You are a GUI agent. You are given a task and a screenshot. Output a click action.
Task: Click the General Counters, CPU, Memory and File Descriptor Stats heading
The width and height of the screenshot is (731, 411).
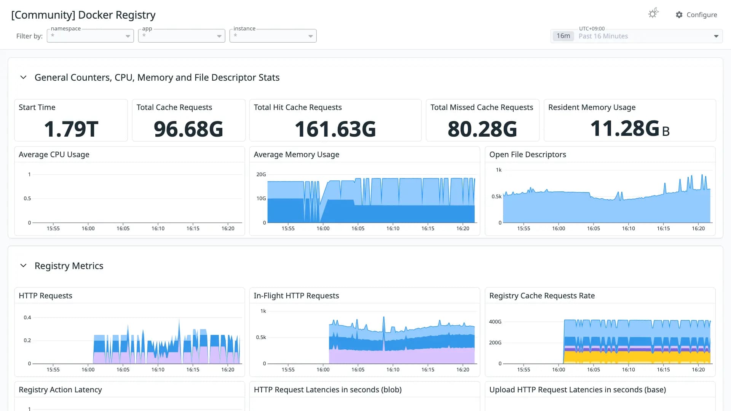tap(157, 77)
